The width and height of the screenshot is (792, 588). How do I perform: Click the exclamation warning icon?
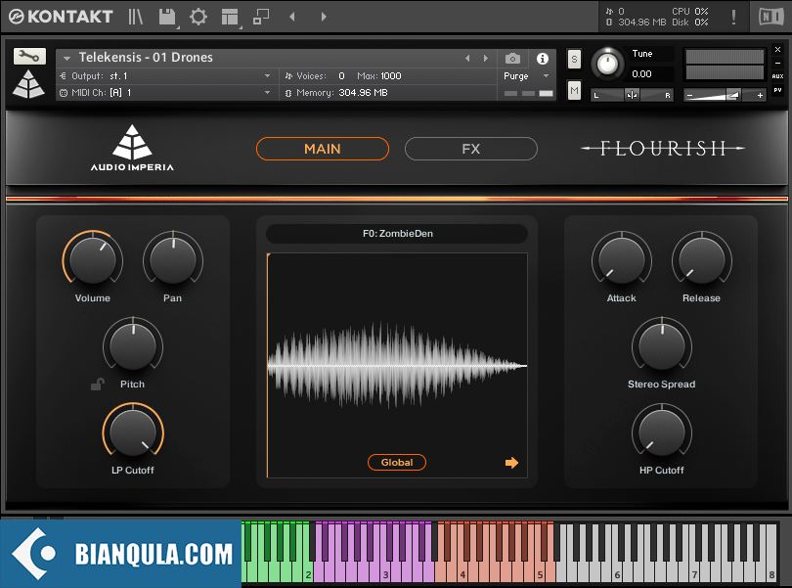(733, 17)
